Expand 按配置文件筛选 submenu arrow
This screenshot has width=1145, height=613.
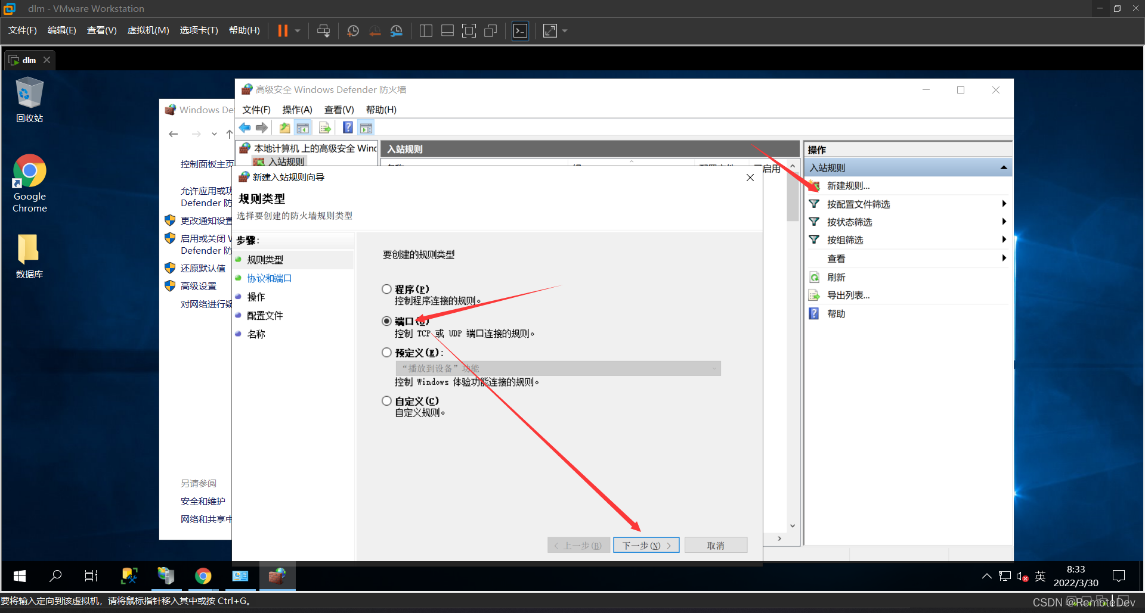1004,204
